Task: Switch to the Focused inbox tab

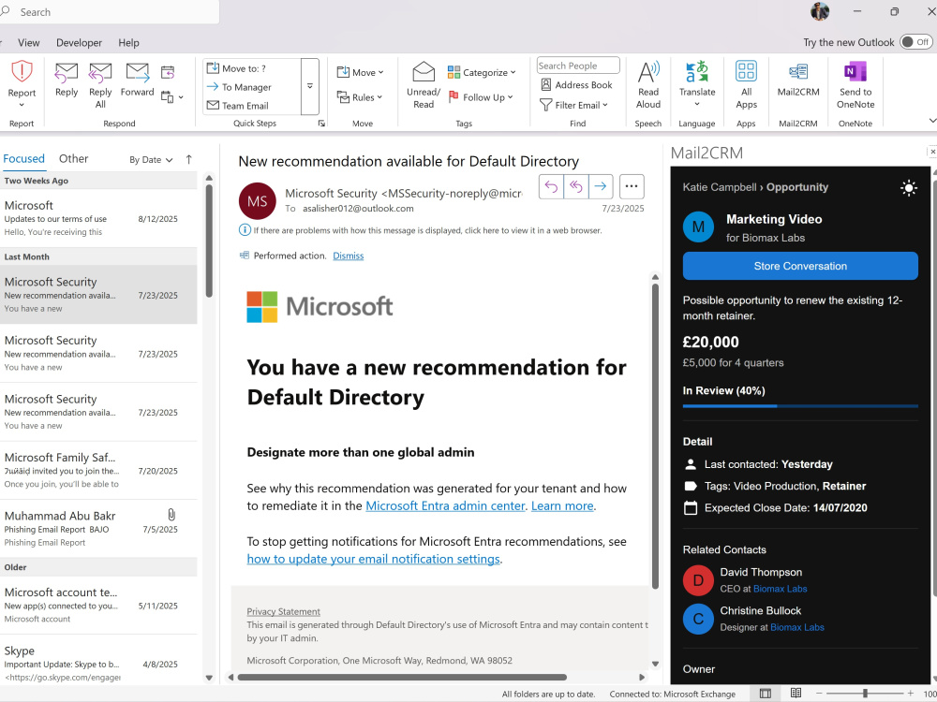Action: pyautogui.click(x=24, y=159)
